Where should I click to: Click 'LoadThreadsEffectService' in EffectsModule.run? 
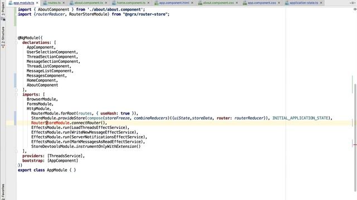click(98, 128)
